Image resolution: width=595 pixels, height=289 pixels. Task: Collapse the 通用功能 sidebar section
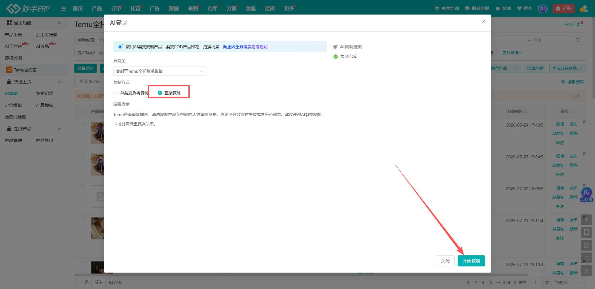(60, 23)
